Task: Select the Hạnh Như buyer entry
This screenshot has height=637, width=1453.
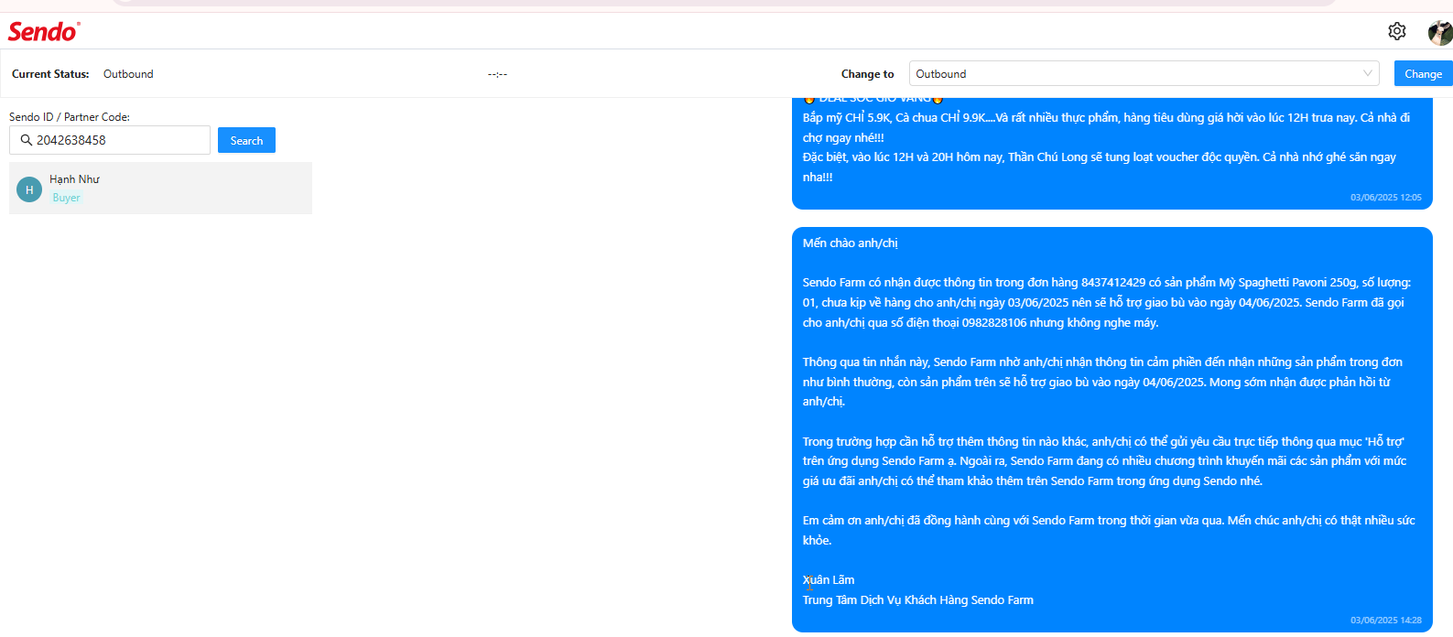Action: click(x=160, y=189)
